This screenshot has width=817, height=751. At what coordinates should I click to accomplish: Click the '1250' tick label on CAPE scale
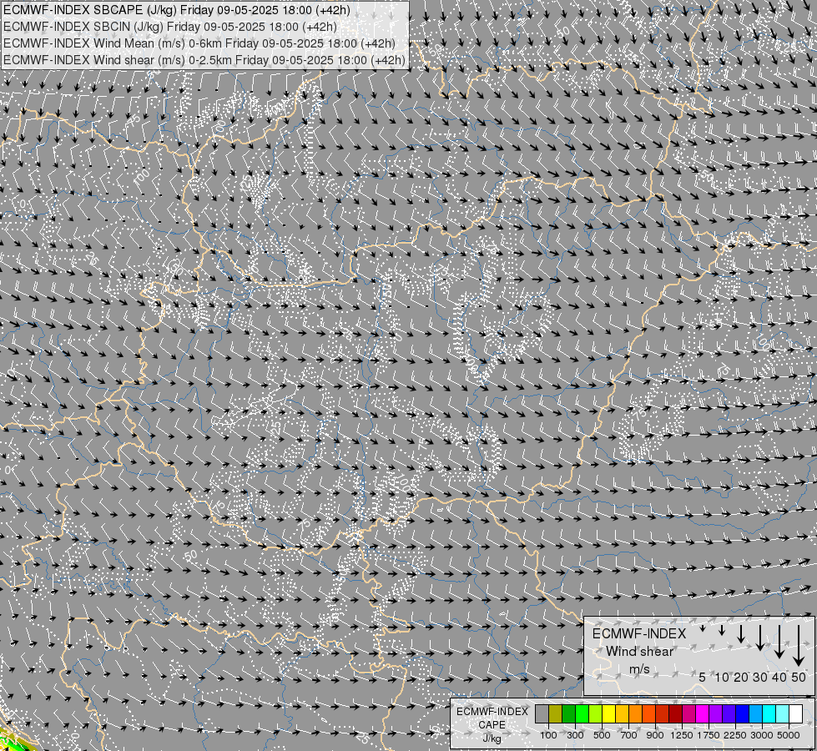[682, 735]
